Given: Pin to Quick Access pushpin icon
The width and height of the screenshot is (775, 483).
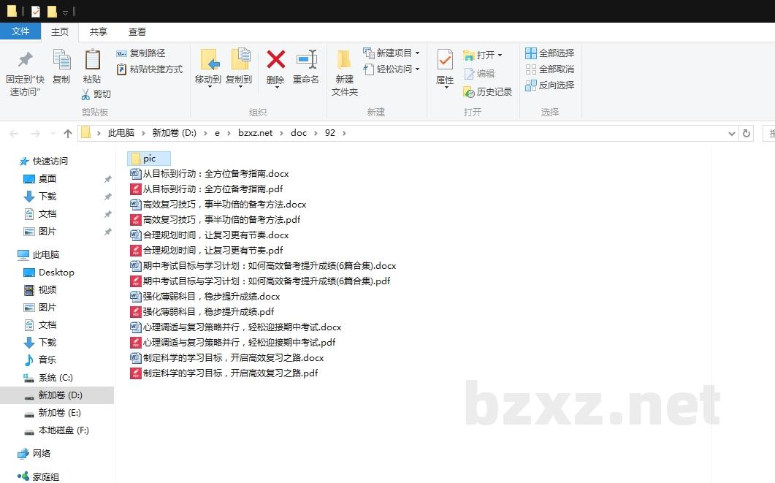Looking at the screenshot, I should pos(26,60).
